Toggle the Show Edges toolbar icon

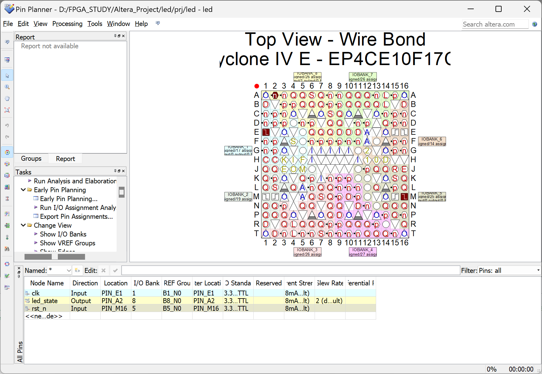click(7, 175)
